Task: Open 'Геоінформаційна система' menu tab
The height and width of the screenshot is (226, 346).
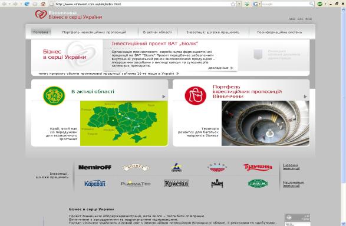Action: (x=279, y=32)
